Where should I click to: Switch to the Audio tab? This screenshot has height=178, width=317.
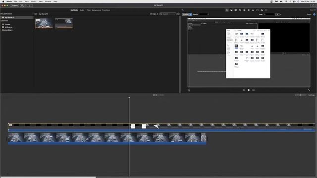pyautogui.click(x=82, y=10)
